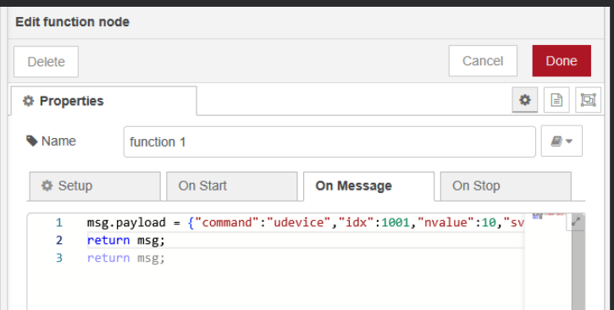Click the Done button
614x310 pixels.
tap(561, 61)
